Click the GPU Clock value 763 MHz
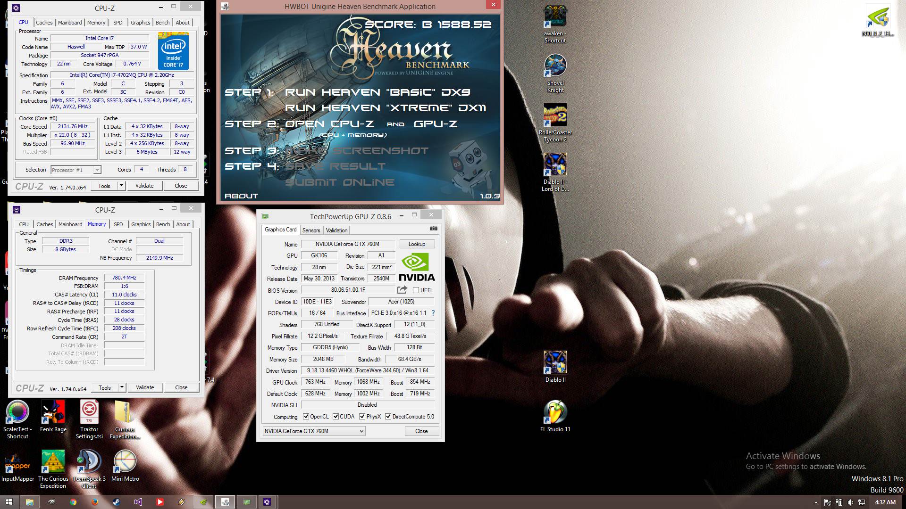The width and height of the screenshot is (906, 509). tap(315, 382)
